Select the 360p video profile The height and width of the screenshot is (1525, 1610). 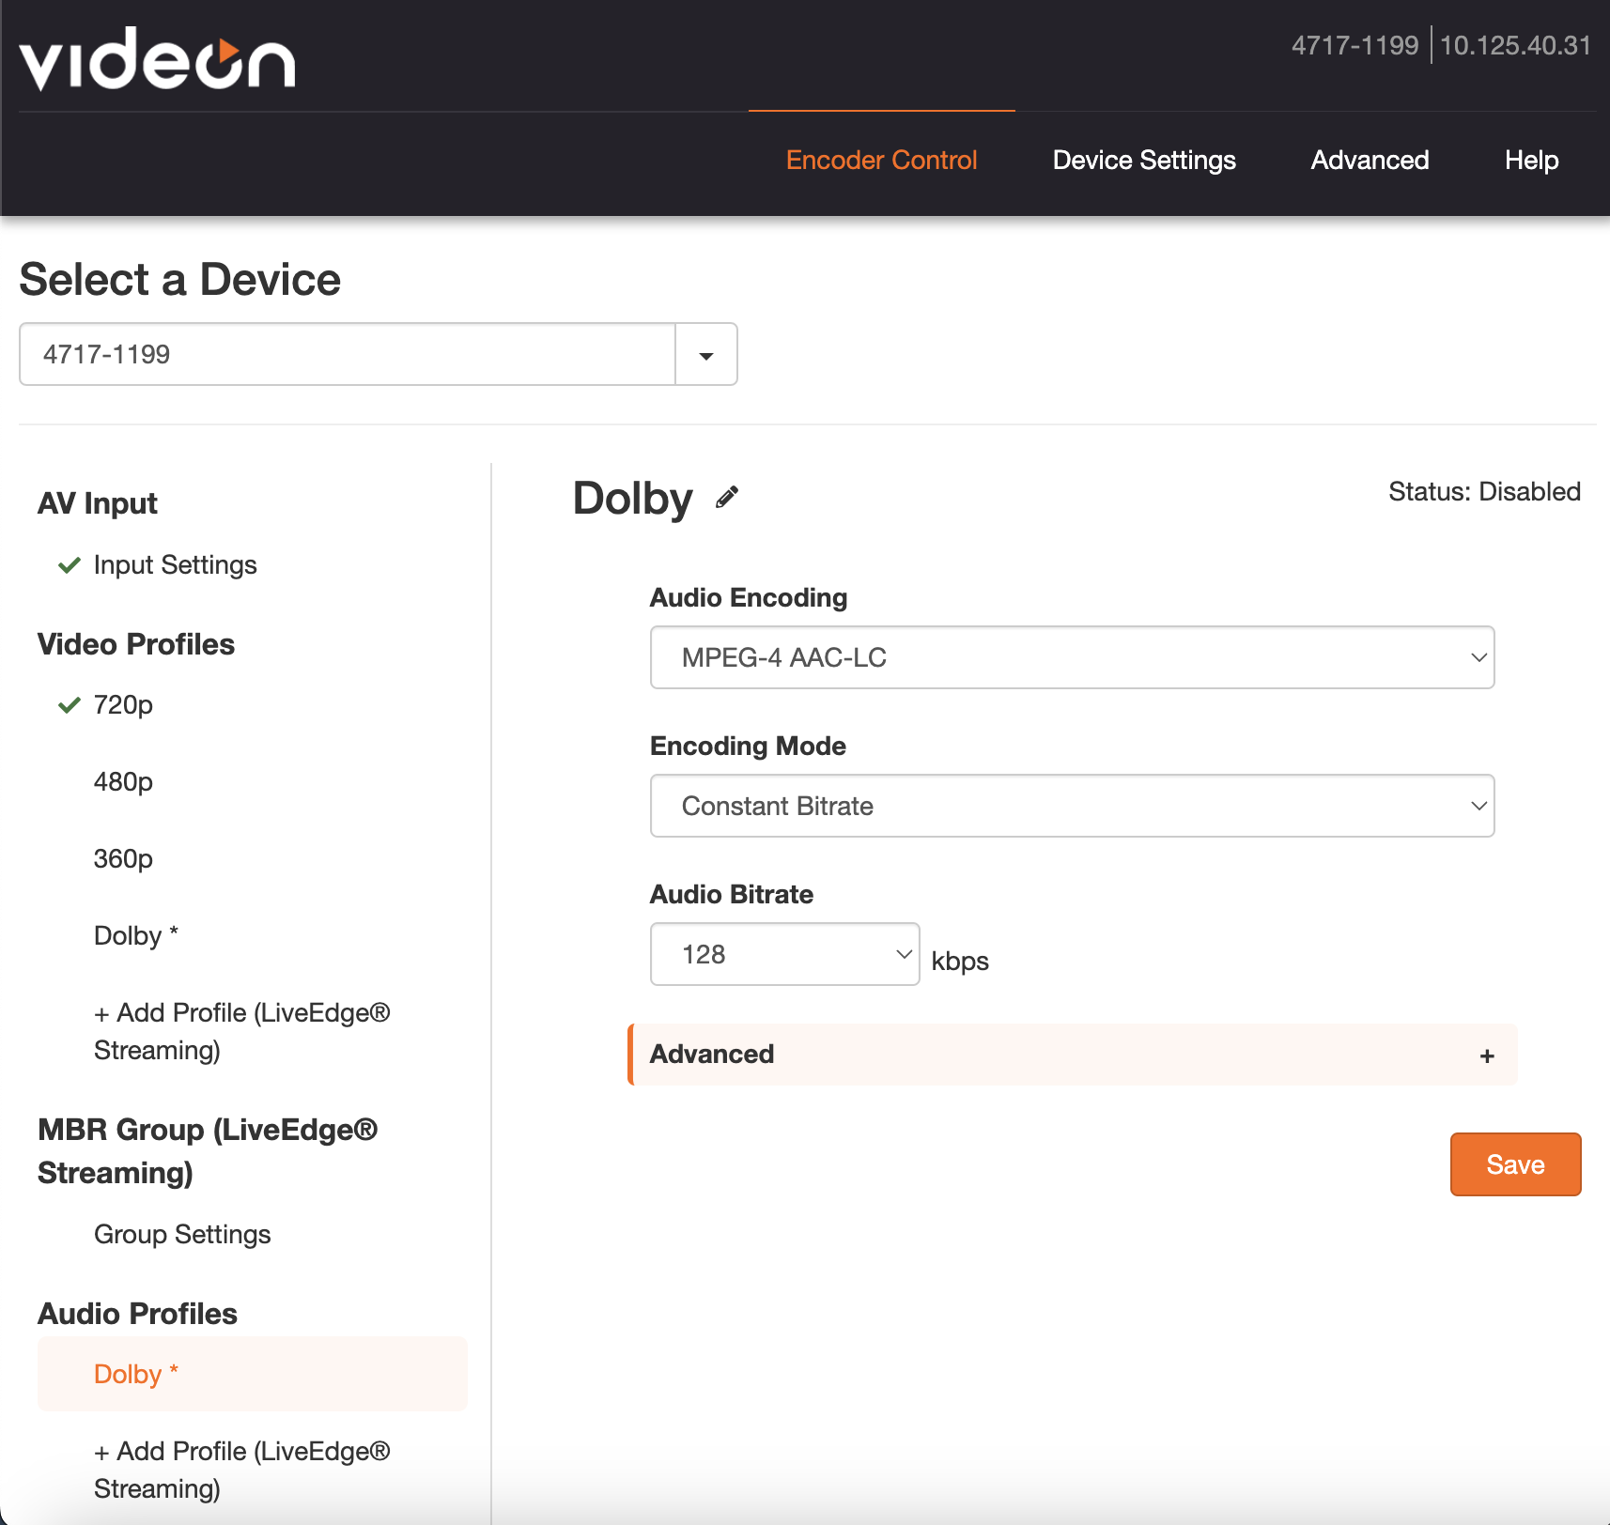pyautogui.click(x=123, y=859)
